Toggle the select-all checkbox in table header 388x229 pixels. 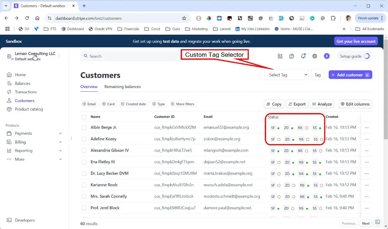[x=84, y=117]
